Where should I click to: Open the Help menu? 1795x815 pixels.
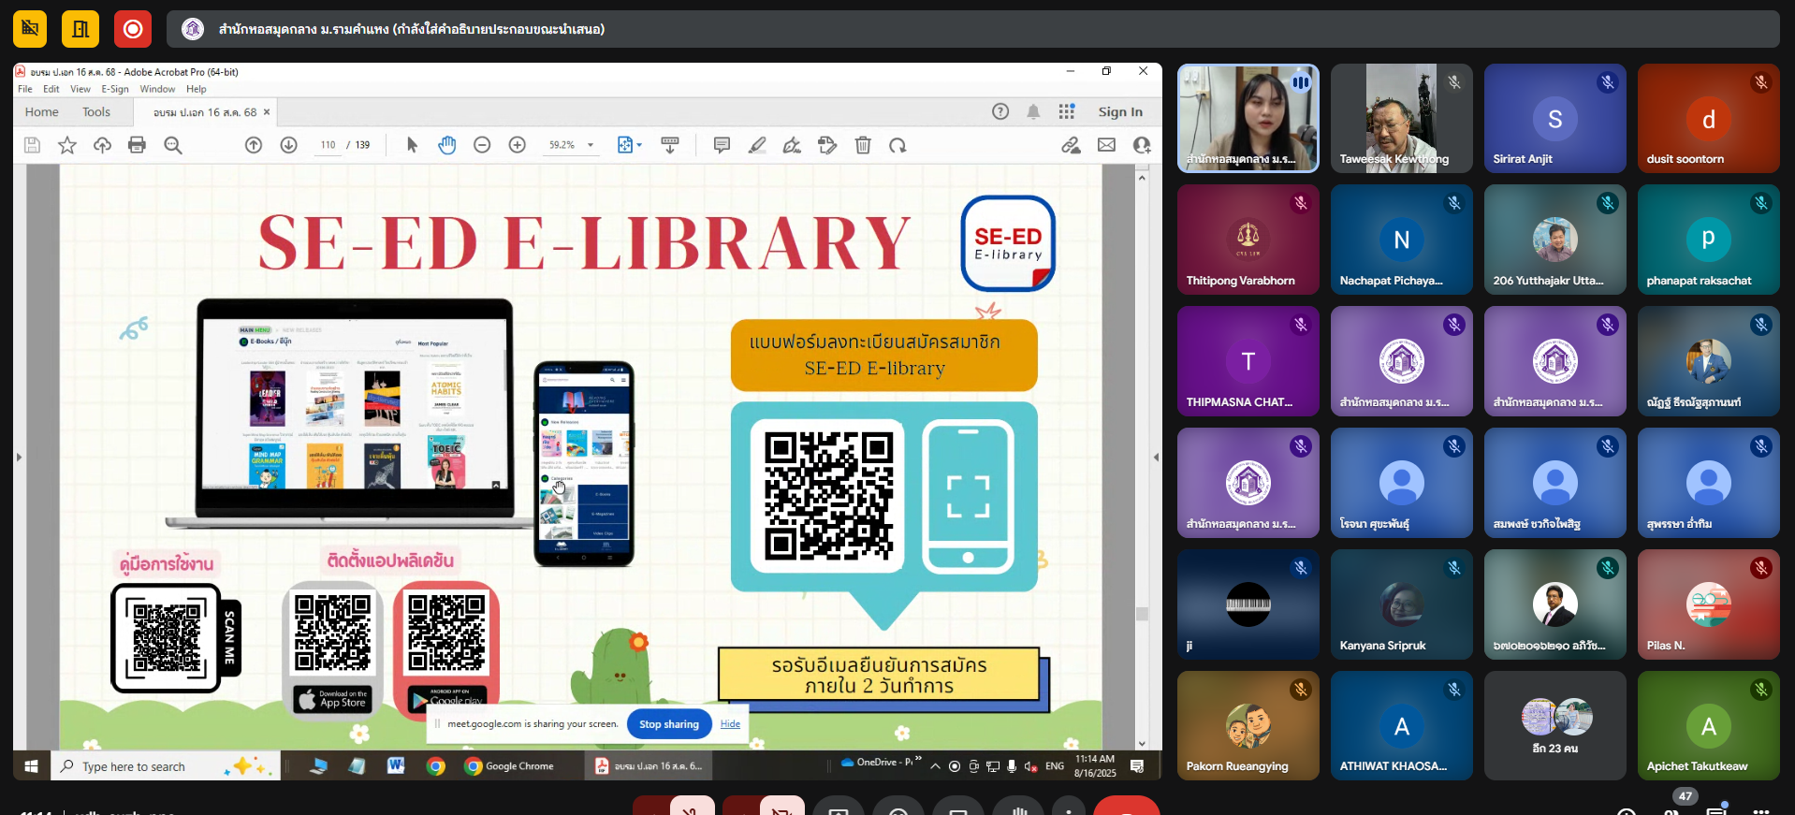point(196,89)
